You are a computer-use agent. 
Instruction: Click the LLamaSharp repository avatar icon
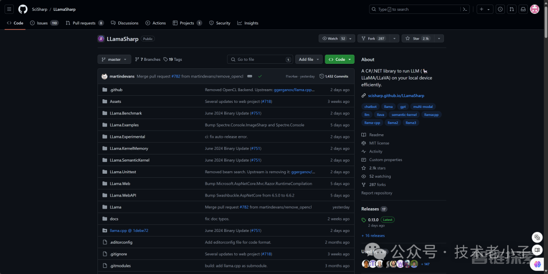pyautogui.click(x=101, y=38)
